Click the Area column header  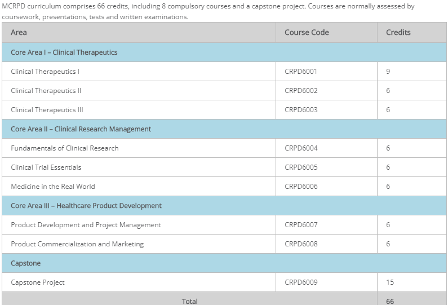pyautogui.click(x=19, y=33)
